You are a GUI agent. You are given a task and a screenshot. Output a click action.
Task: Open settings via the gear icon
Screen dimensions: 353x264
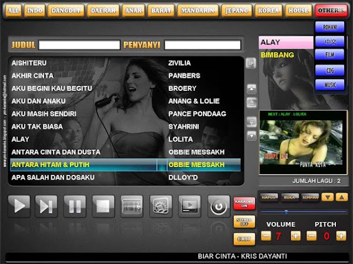click(x=161, y=206)
